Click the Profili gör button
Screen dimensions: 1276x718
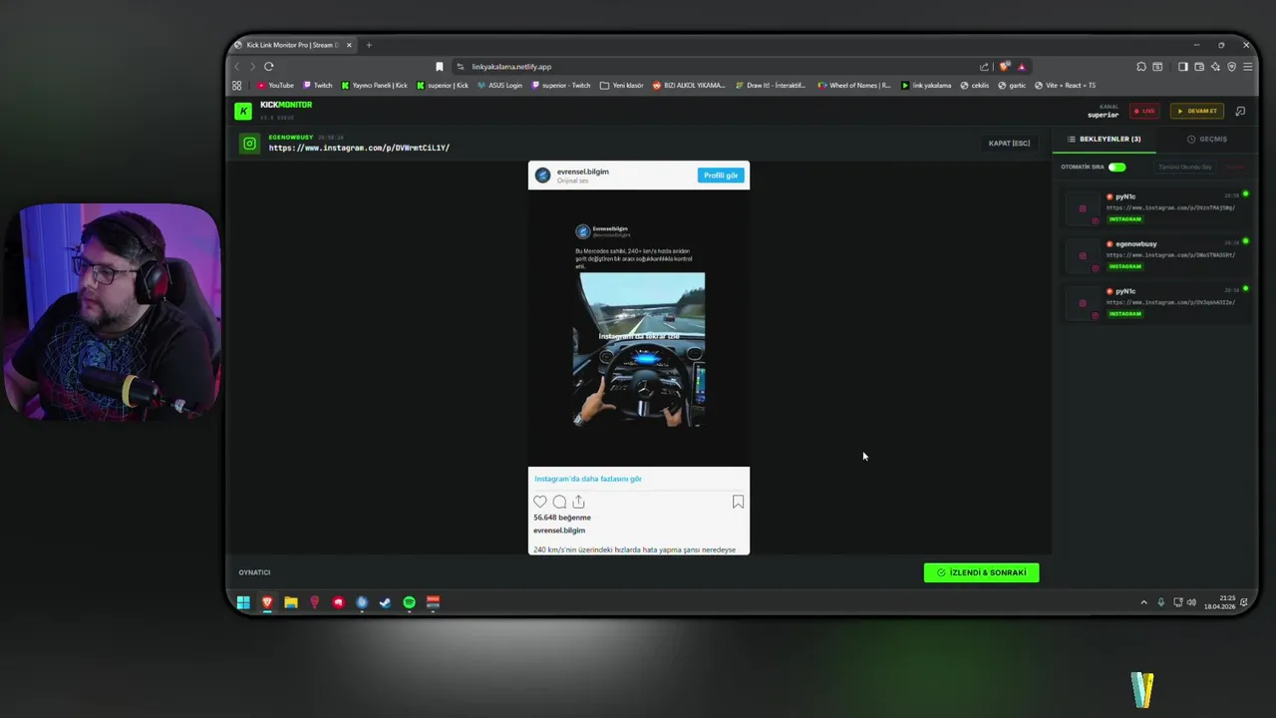(720, 176)
